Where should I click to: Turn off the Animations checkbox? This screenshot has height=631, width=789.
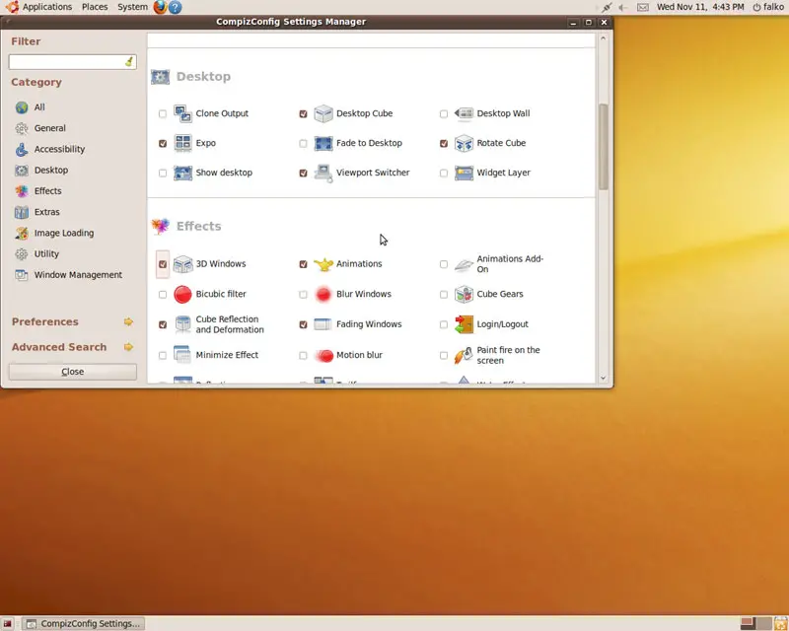(x=303, y=264)
